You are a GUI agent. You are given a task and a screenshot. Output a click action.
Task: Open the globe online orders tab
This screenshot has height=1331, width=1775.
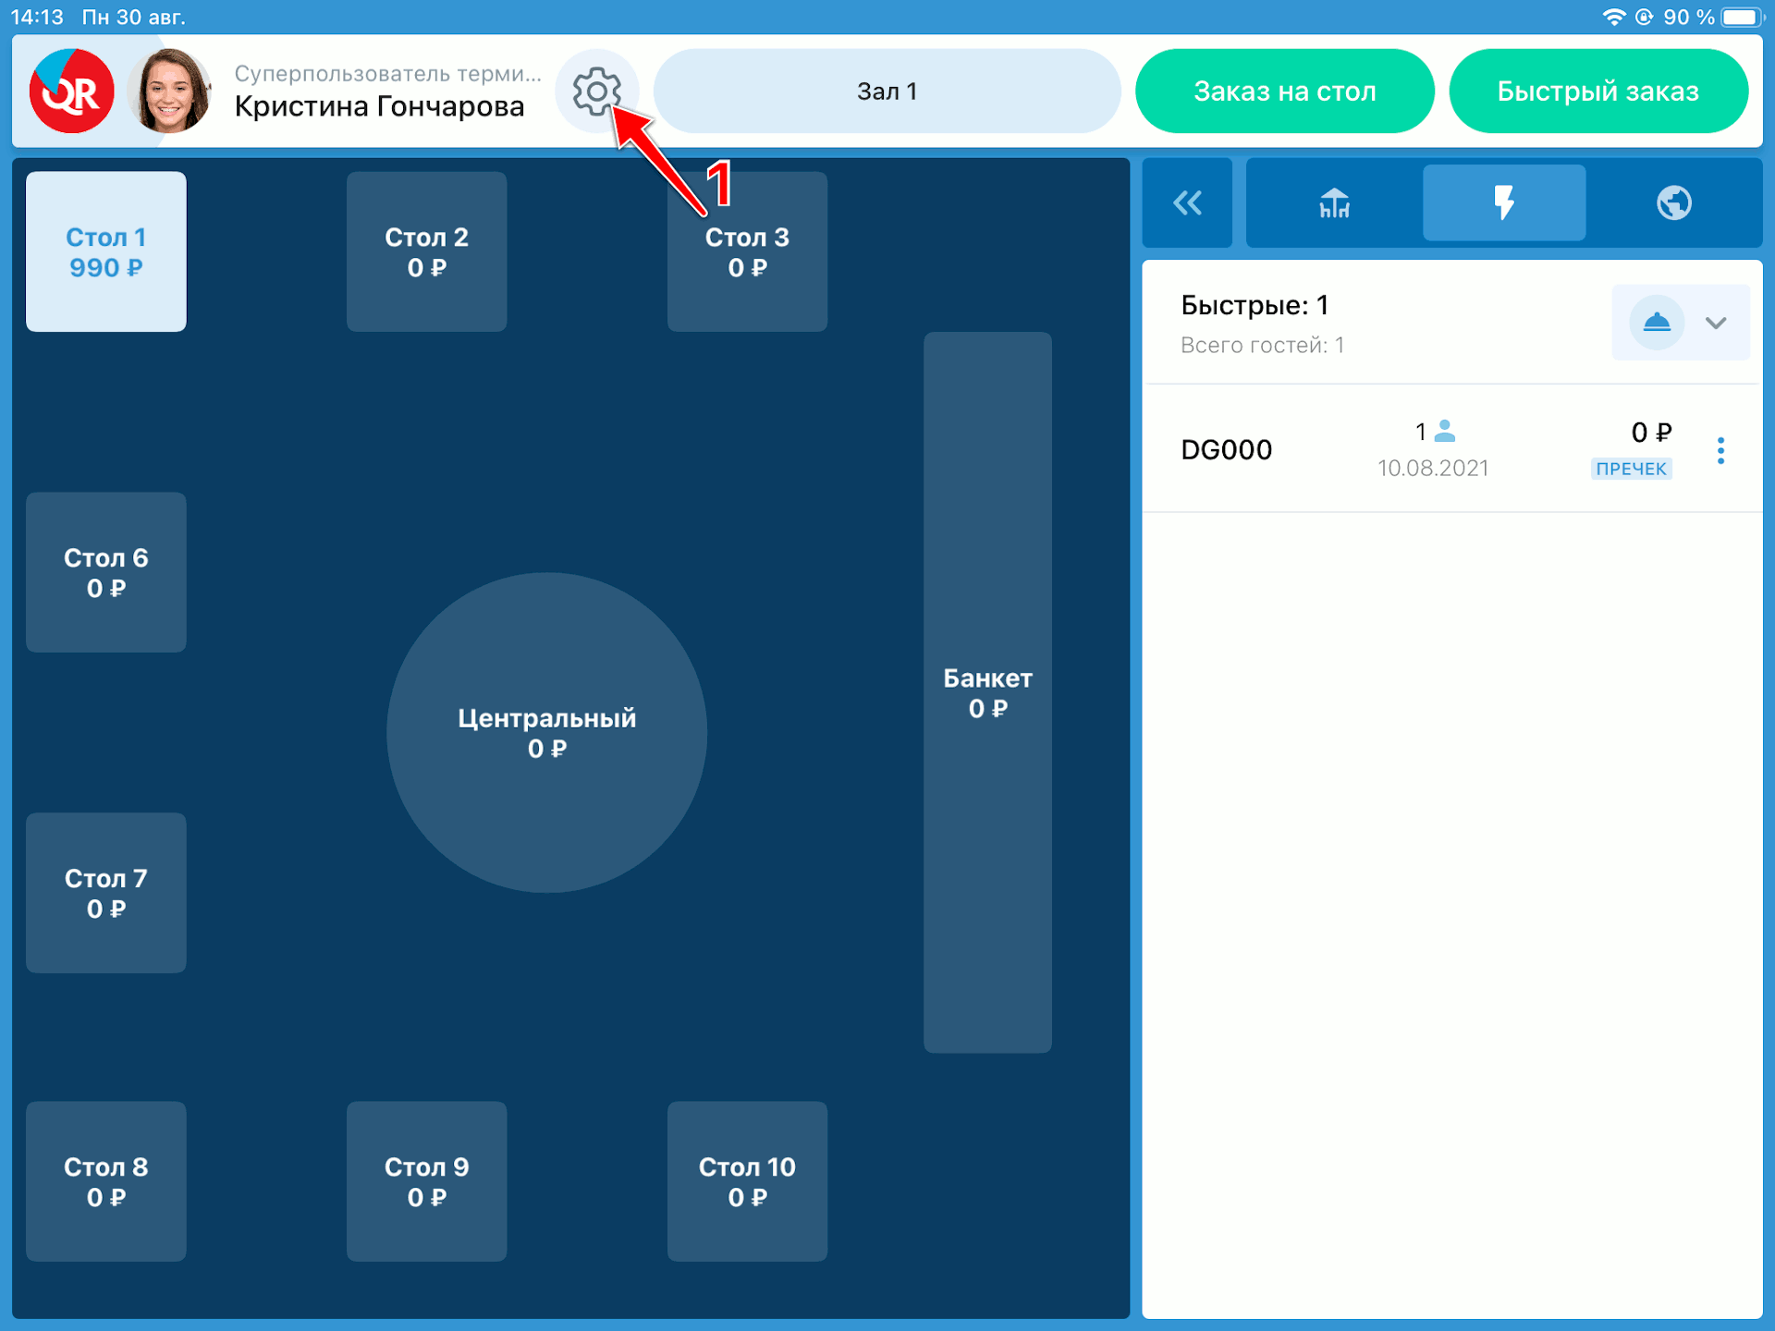(1673, 202)
